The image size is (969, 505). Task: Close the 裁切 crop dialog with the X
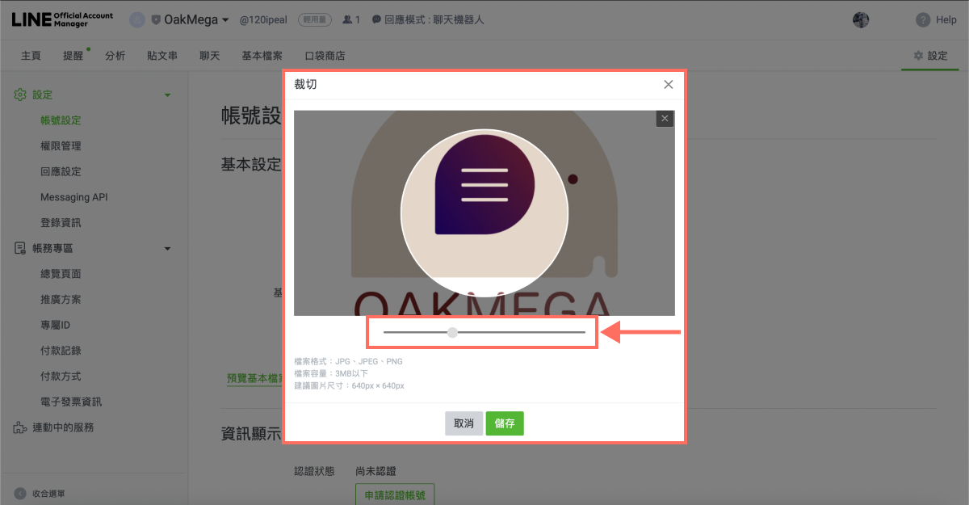pos(669,84)
